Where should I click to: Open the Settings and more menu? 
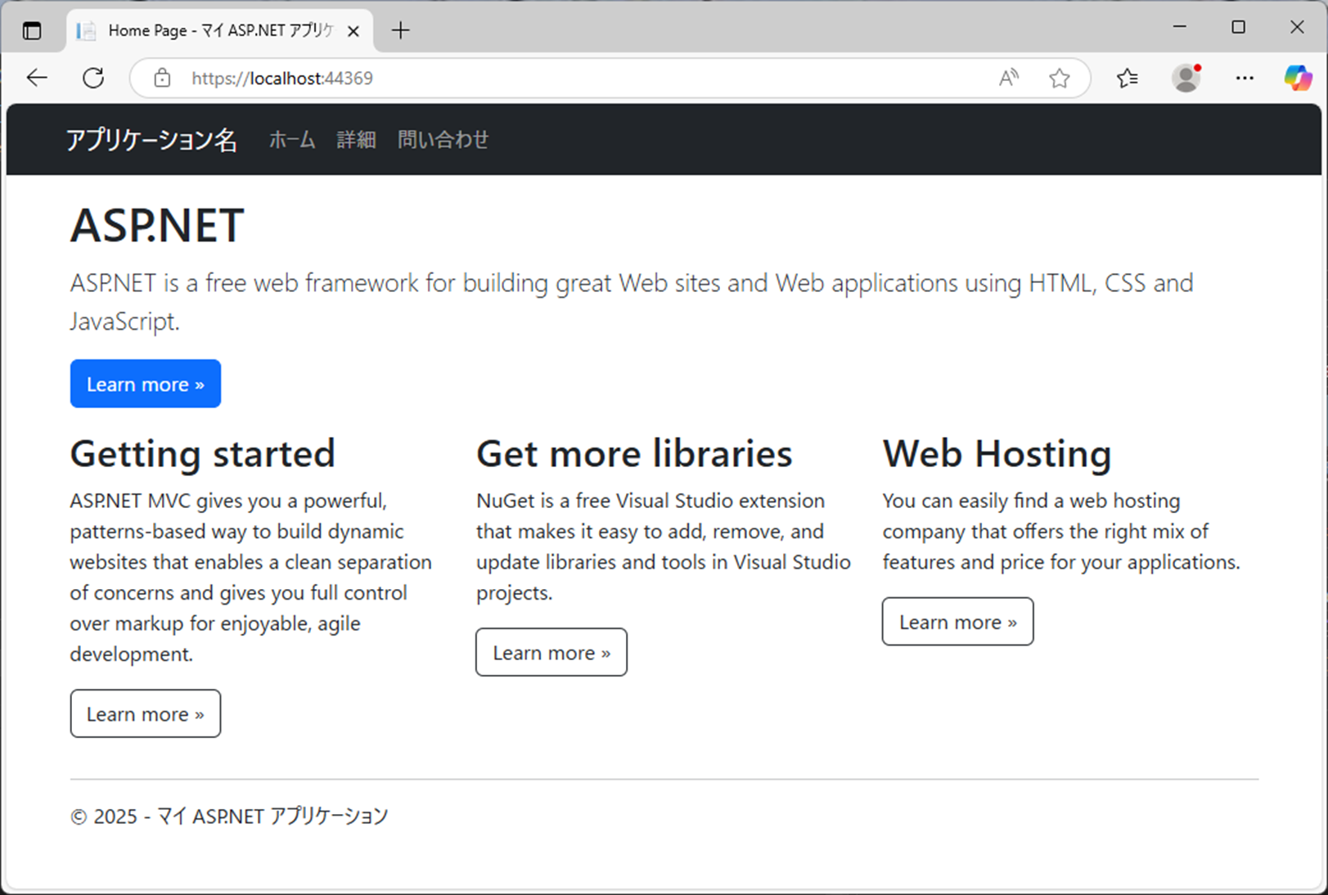click(1245, 78)
